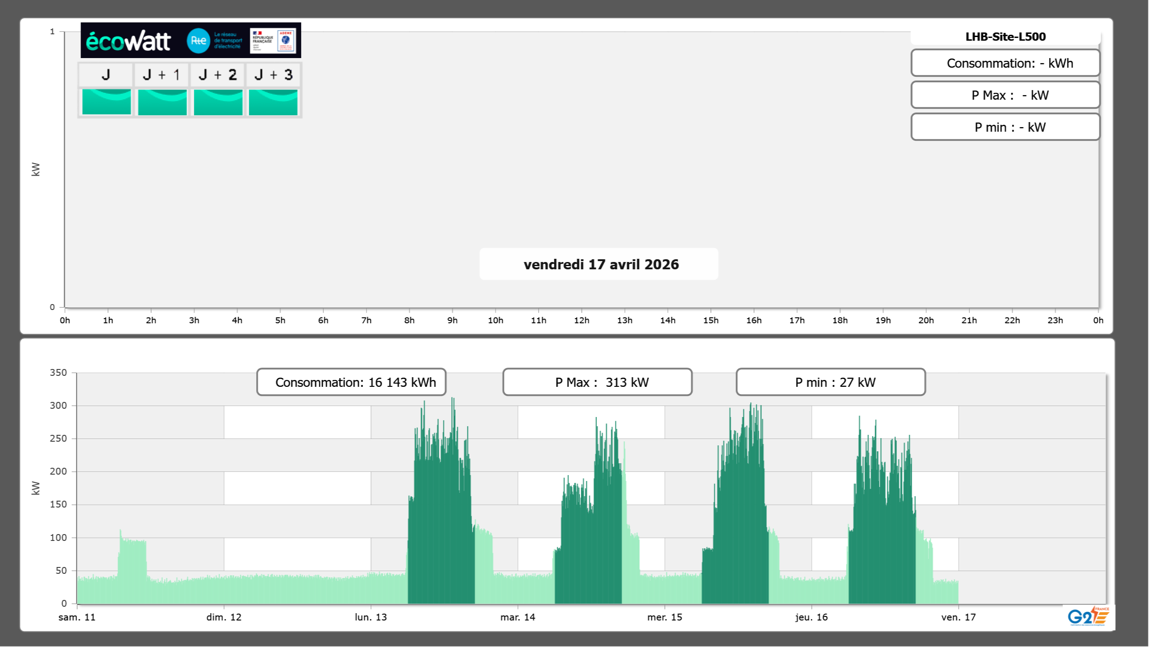Select the J + 3 forecast tab
Screen dimensions: 1149x647
point(273,75)
